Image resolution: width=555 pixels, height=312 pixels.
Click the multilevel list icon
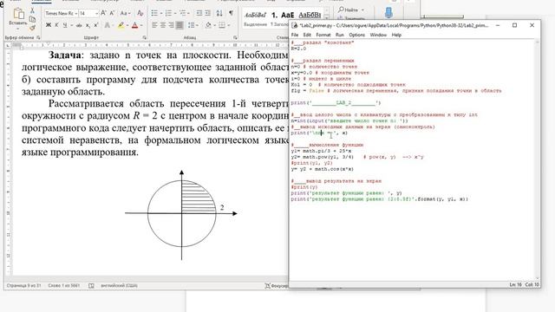click(182, 14)
